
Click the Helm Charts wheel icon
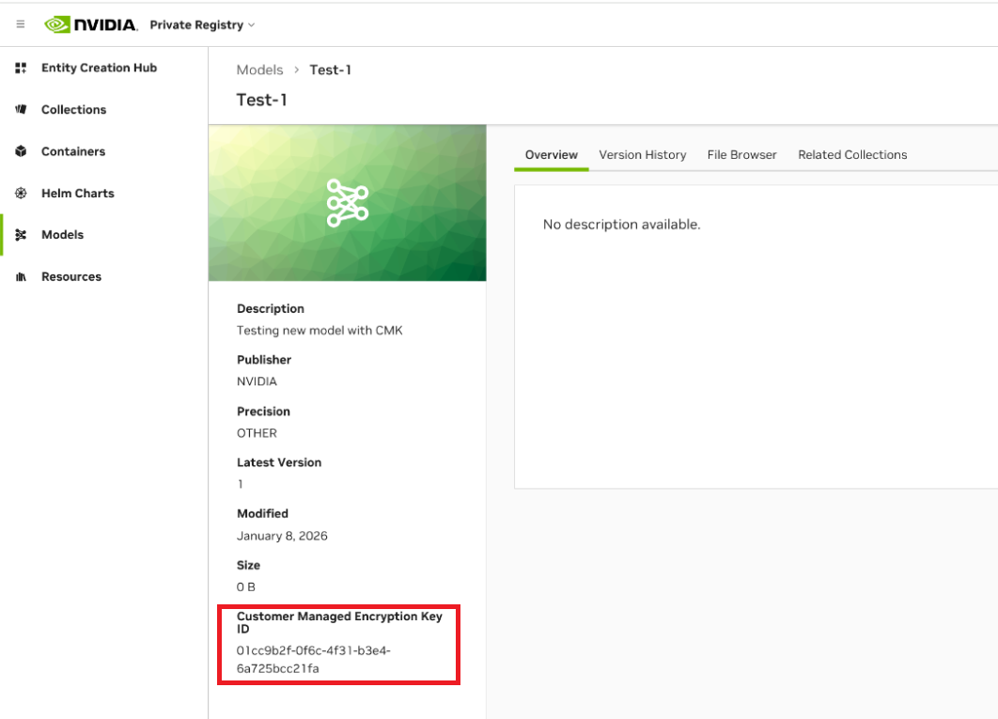click(x=21, y=193)
